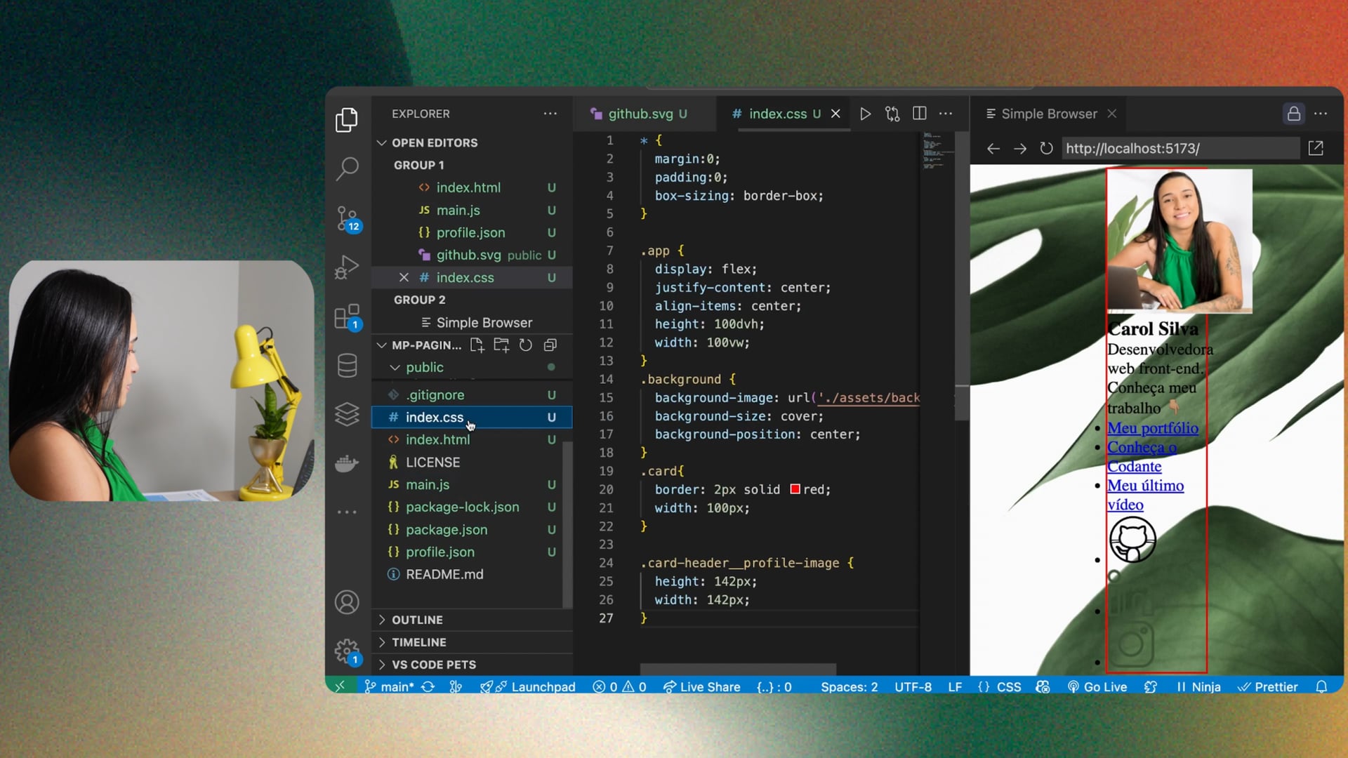Open Run and Debug view
Image resolution: width=1348 pixels, height=758 pixels.
pos(347,267)
